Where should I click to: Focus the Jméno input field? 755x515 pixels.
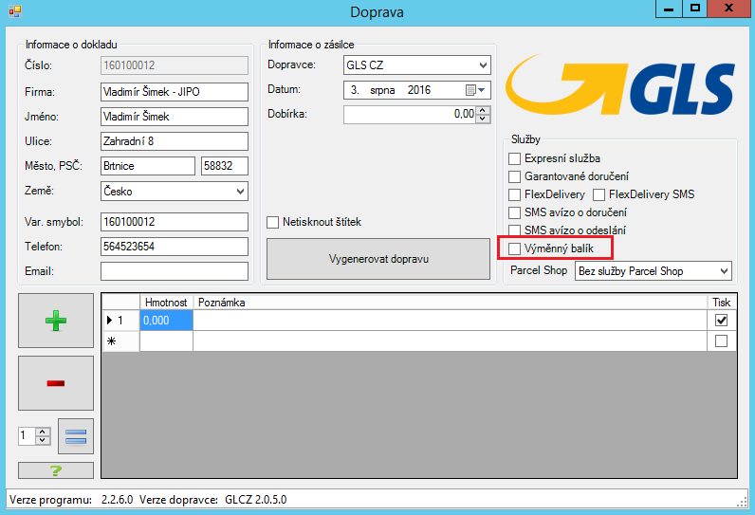coord(175,117)
